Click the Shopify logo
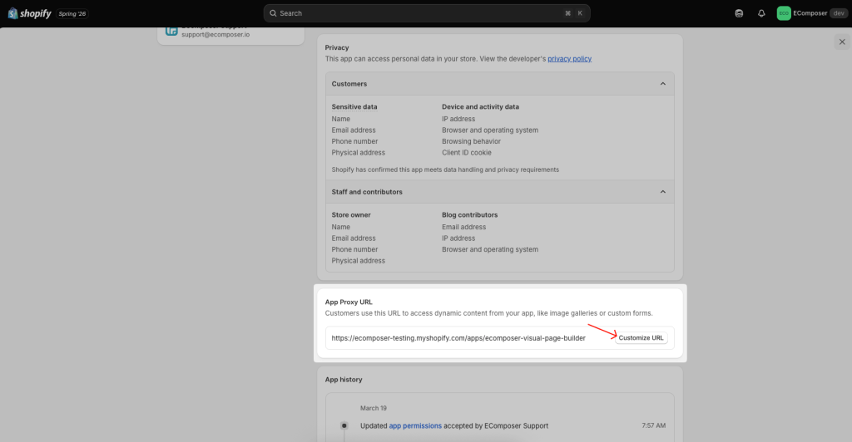The image size is (852, 442). point(29,13)
